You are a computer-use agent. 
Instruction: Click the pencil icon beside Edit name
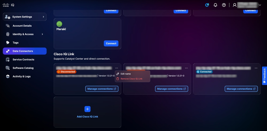pyautogui.click(x=118, y=74)
